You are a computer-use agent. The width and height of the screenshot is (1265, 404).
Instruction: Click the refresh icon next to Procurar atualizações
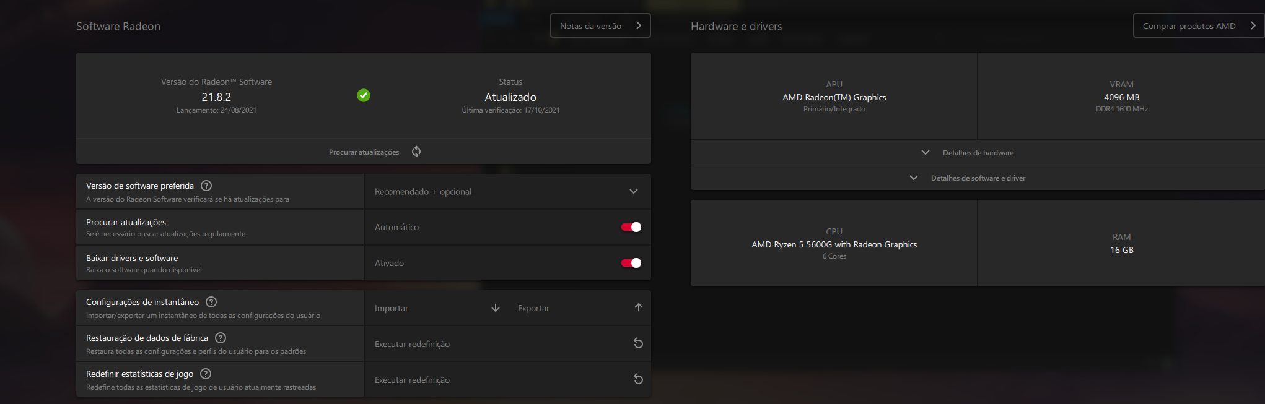[416, 152]
